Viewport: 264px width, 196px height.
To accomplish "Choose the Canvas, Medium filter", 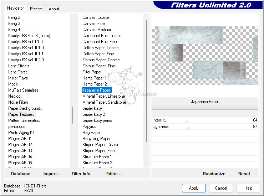I will (x=96, y=30).
